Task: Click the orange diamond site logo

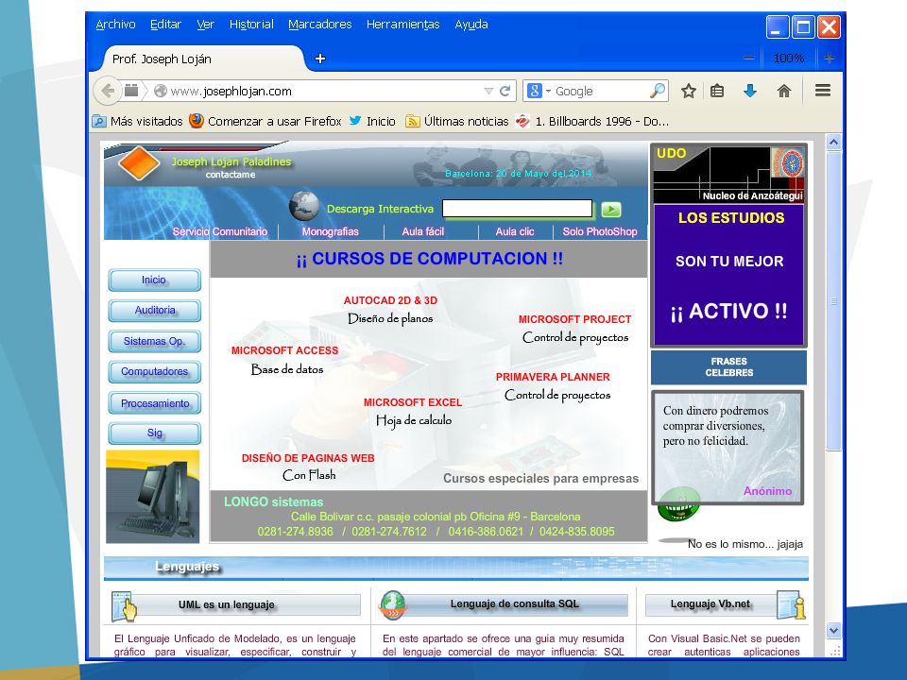Action: tap(139, 162)
